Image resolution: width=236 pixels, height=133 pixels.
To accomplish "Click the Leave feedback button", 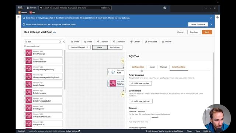I will 198,24.
